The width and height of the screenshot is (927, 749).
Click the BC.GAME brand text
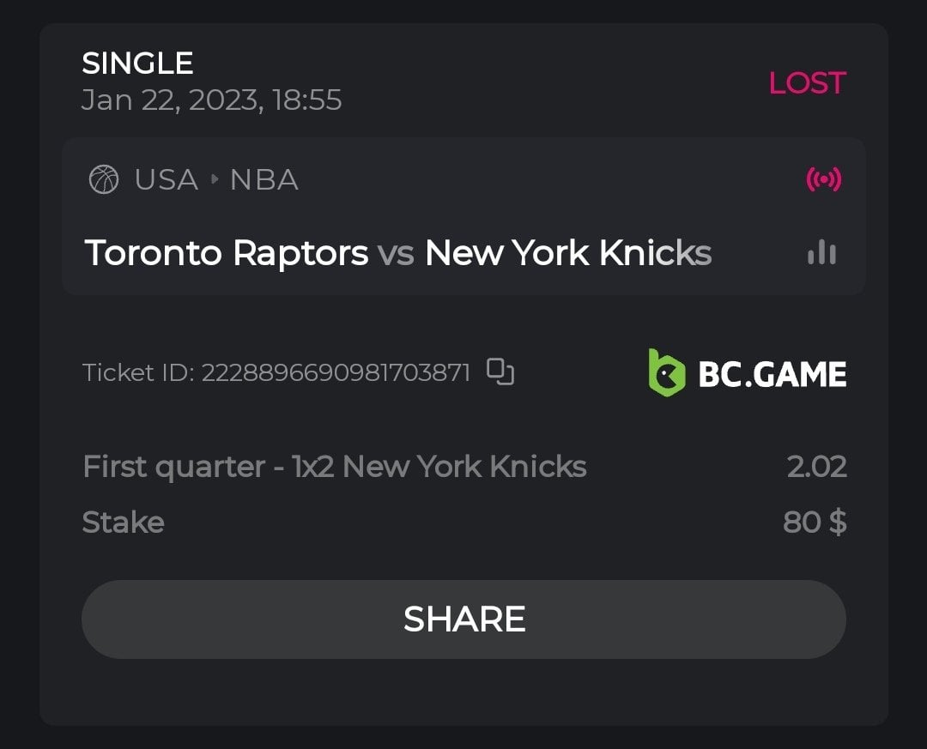[x=772, y=374]
